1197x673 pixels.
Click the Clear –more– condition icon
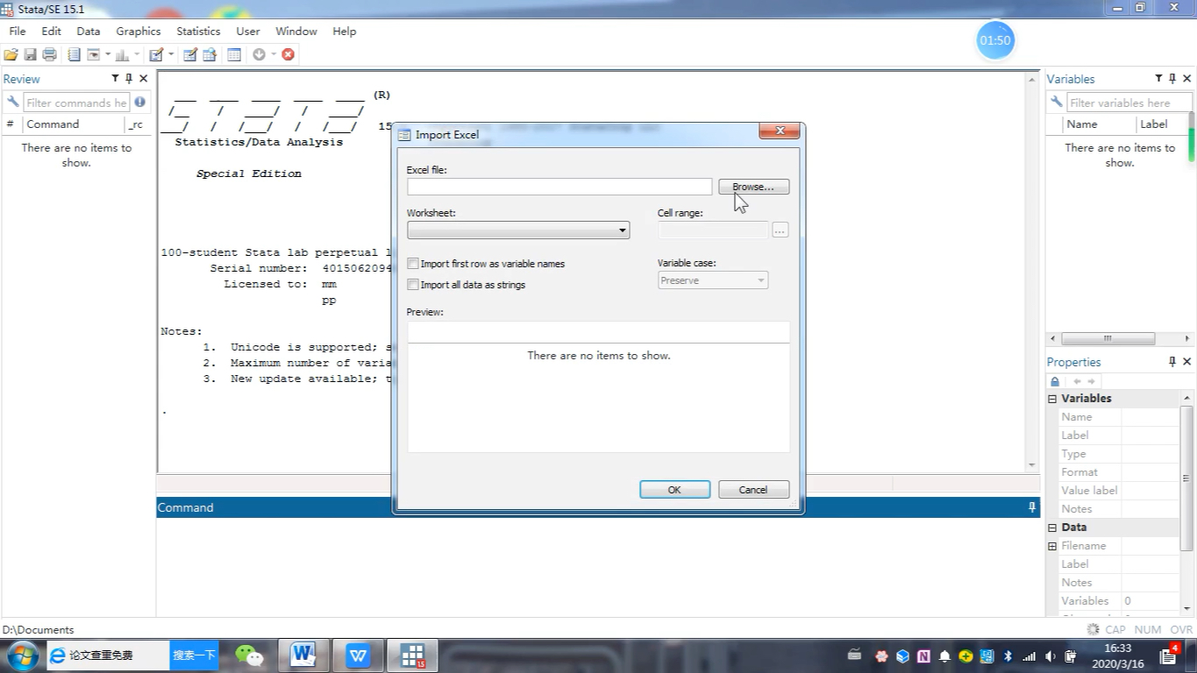259,54
